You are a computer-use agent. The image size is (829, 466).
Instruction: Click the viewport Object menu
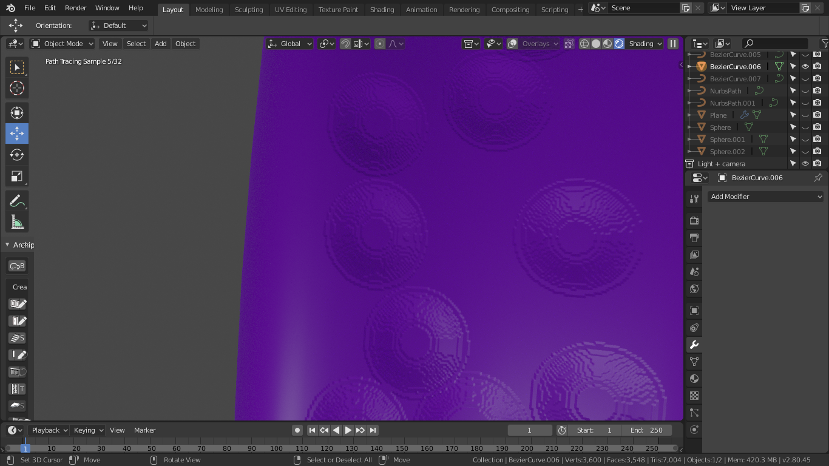pos(185,44)
